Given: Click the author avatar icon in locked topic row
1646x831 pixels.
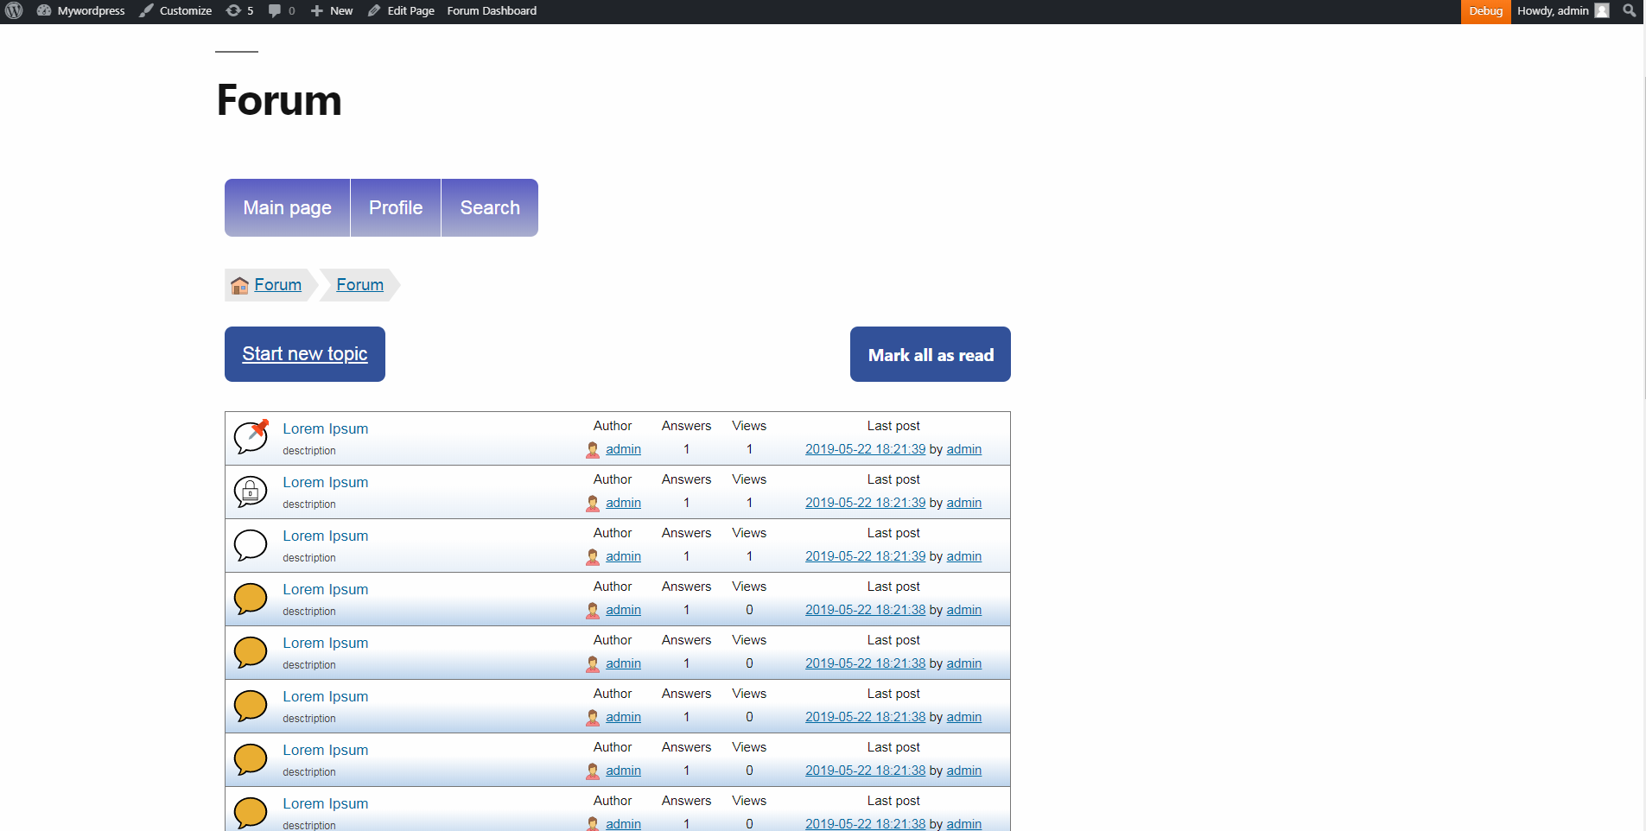Looking at the screenshot, I should tap(593, 504).
